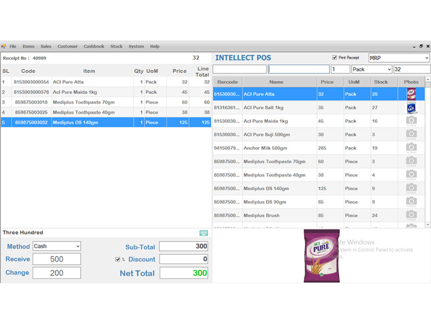Image resolution: width=431 pixels, height=323 pixels.
Task: Click the Anchor Milk 500gm camera placeholder
Action: pos(411,148)
